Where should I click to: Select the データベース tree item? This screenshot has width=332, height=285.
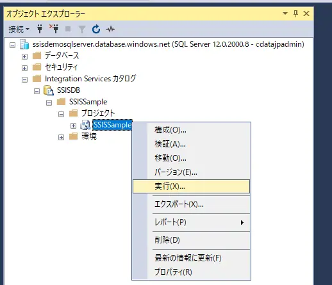coord(62,56)
